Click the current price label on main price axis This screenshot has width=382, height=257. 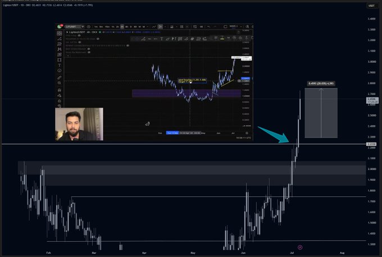point(372,100)
